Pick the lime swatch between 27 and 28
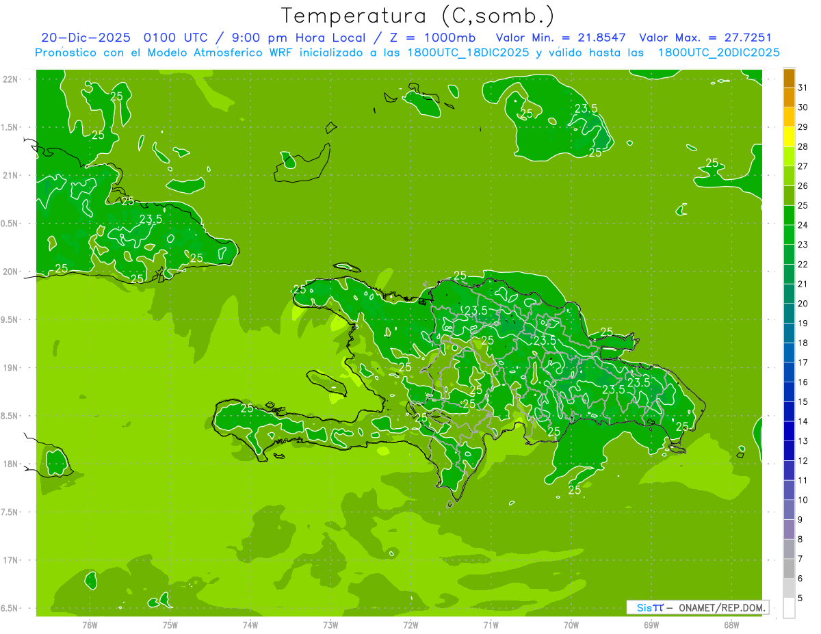The height and width of the screenshot is (634, 821). coord(789,157)
